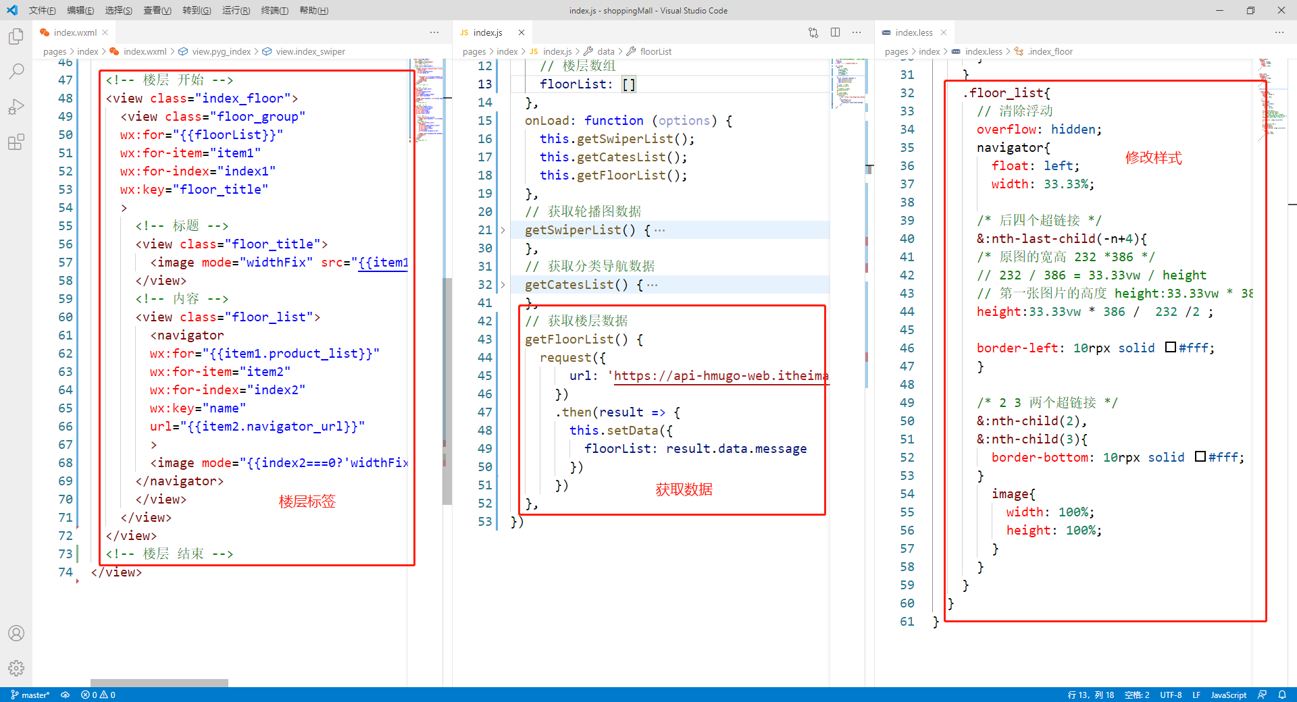
Task: Change end of line sequence LF
Action: click(x=1196, y=695)
